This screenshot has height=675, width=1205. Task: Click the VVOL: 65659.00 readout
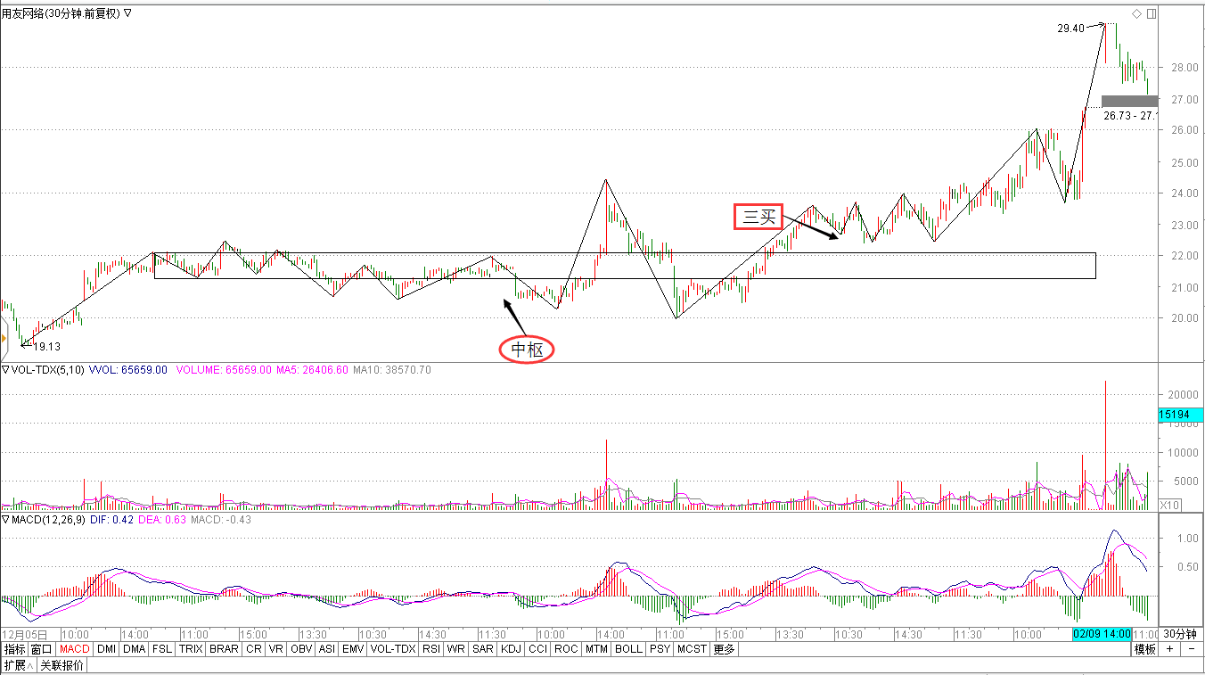(128, 370)
